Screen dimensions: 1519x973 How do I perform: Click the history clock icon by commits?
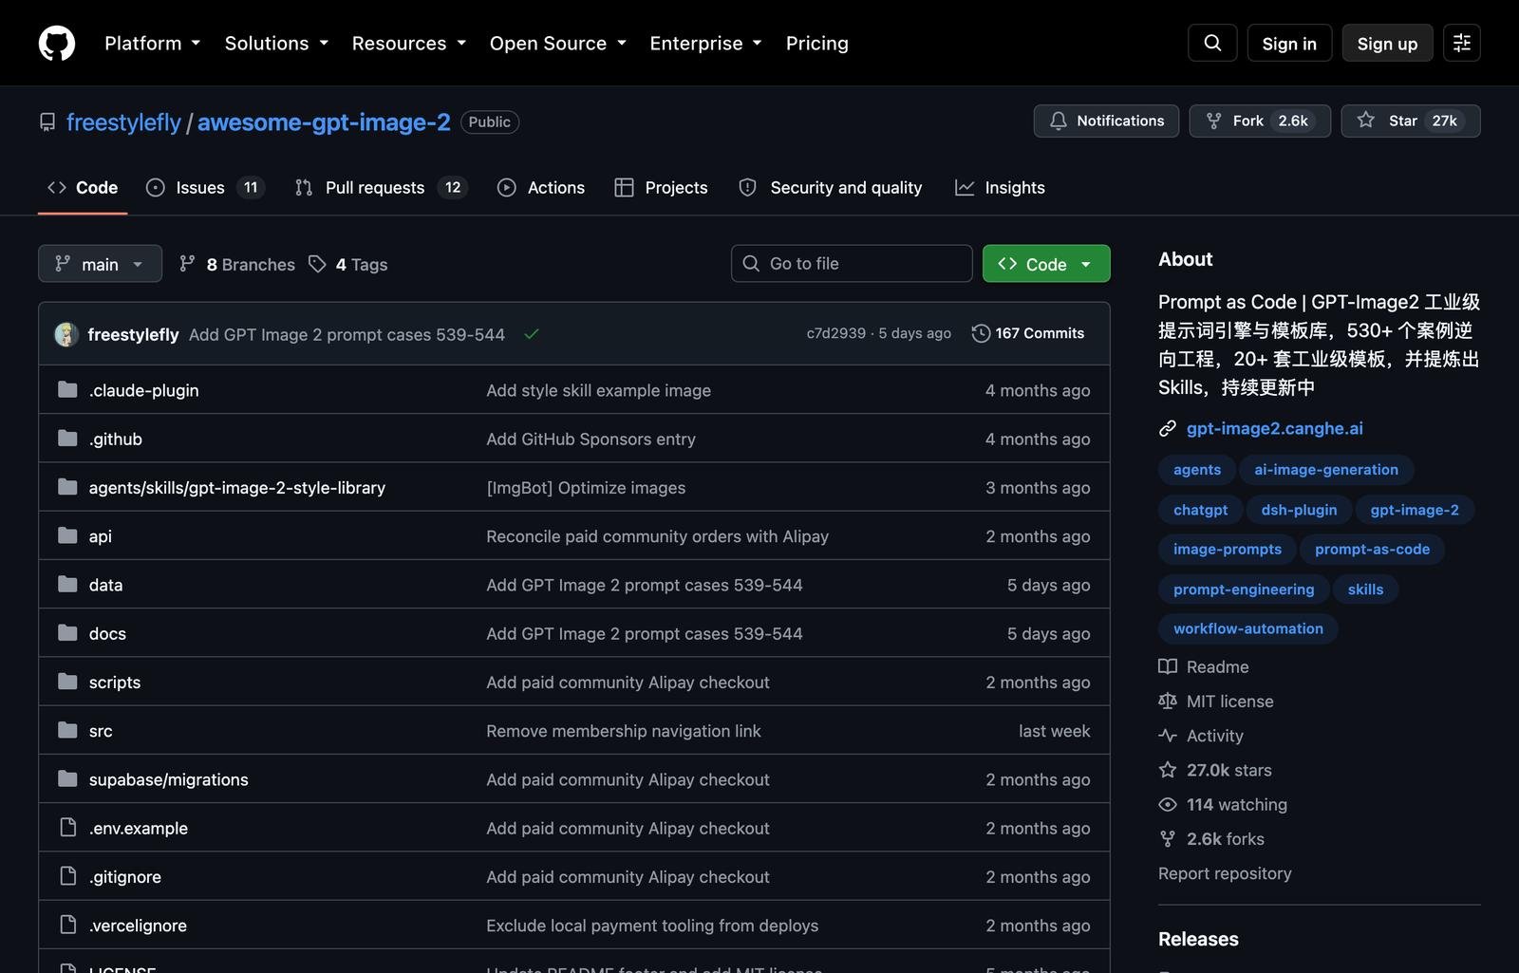coord(981,333)
